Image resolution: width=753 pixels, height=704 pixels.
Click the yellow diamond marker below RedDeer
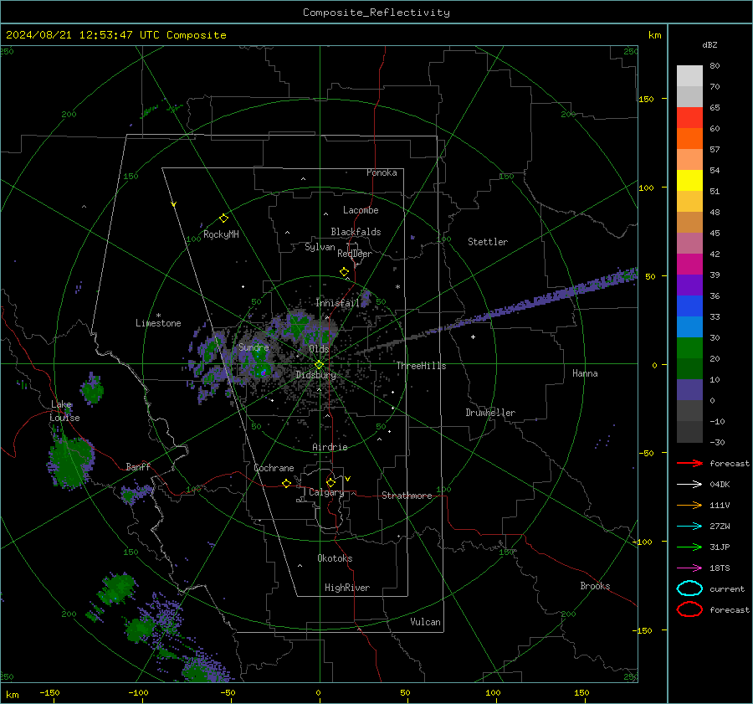pos(345,272)
